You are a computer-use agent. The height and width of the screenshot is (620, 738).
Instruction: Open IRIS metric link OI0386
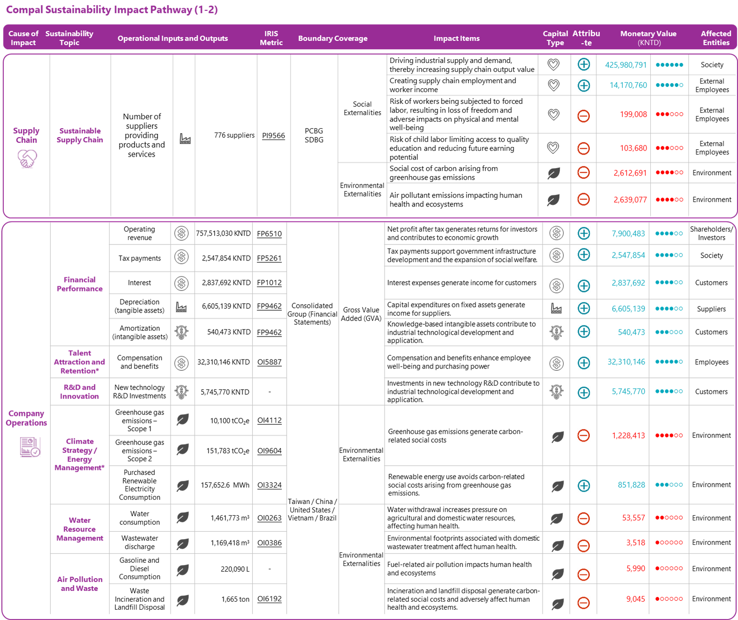pos(270,543)
